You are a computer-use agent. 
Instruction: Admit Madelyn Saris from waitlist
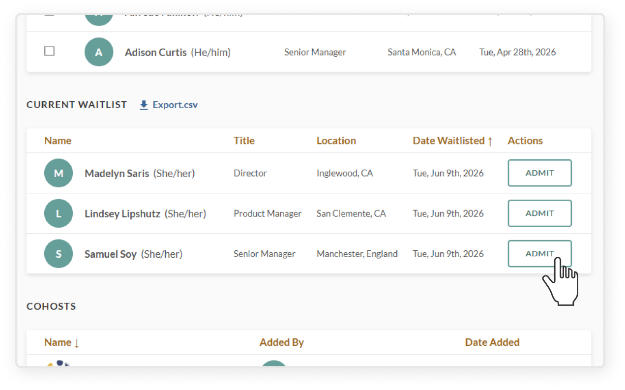pyautogui.click(x=539, y=173)
